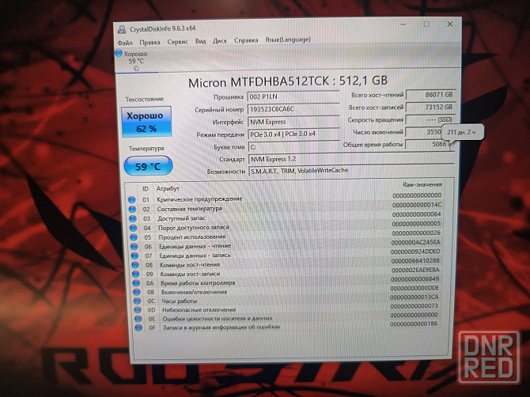Click the serial number field 193523C6CA6C
Screen dimensions: 530x397
293,109
